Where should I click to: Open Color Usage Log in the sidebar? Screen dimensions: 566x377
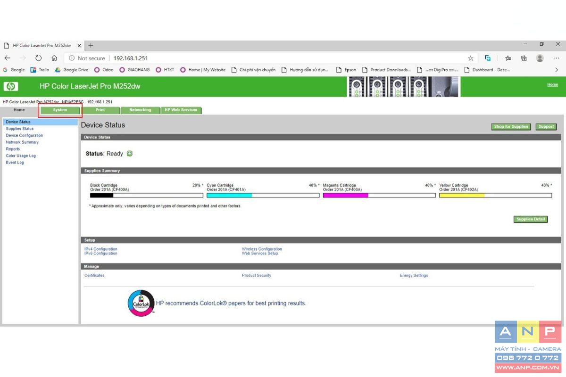(21, 156)
